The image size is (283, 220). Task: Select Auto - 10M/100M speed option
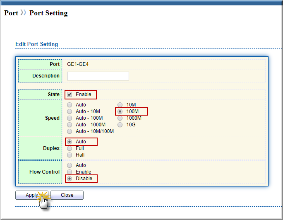(70, 131)
